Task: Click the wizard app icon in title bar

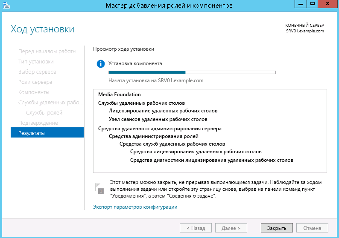Action: point(6,5)
